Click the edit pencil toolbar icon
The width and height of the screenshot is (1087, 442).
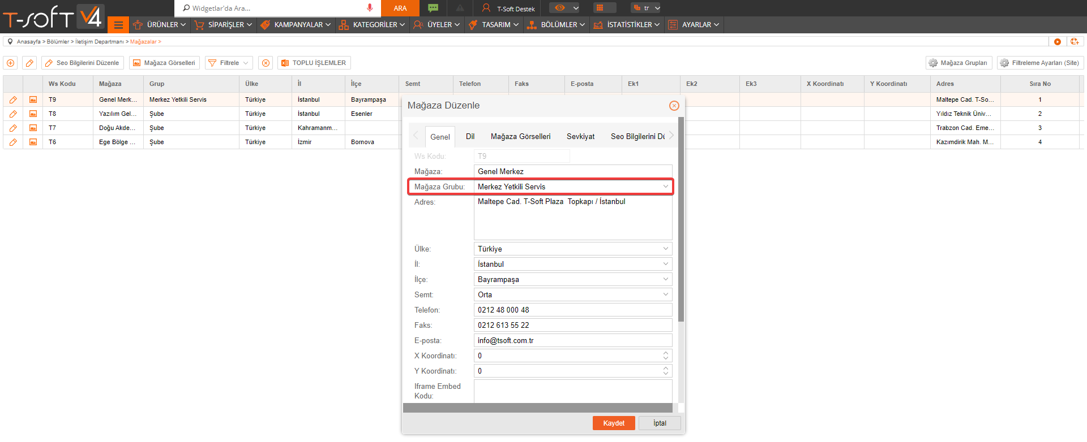[x=29, y=63]
